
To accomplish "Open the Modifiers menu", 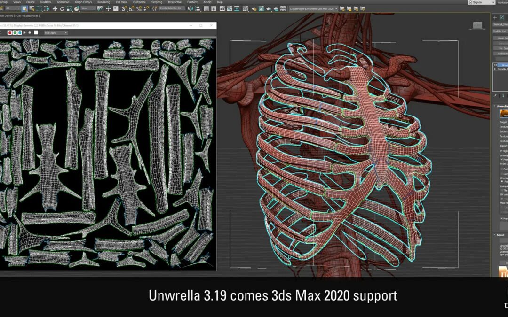I will coord(46,2).
